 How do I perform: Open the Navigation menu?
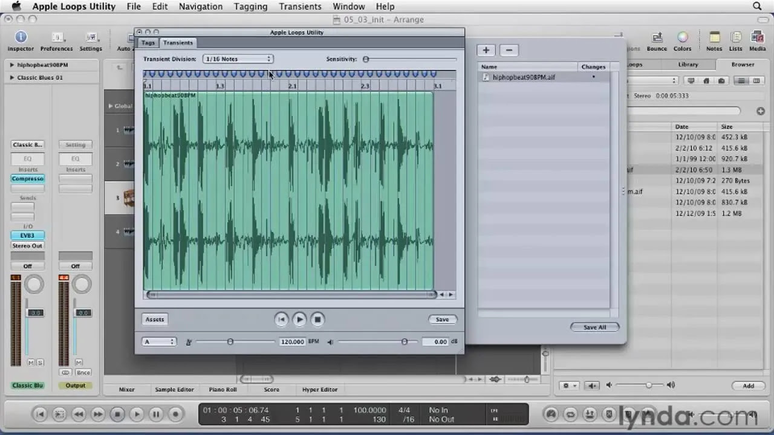(201, 6)
